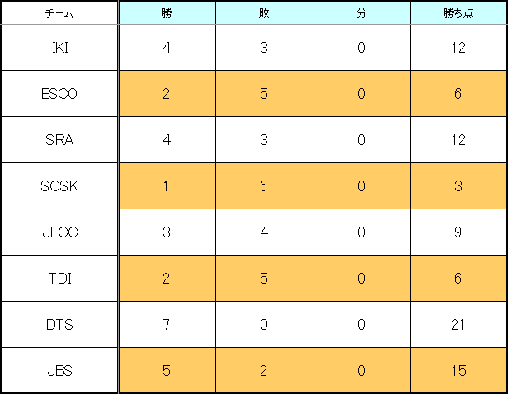Select SCSK wins cell showing 1
This screenshot has width=508, height=394.
[x=167, y=186]
